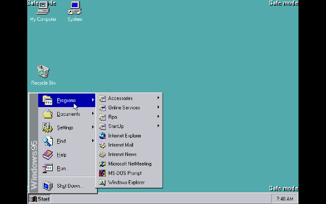
Task: Click the MS-DOS Prompt icon
Action: [102, 173]
